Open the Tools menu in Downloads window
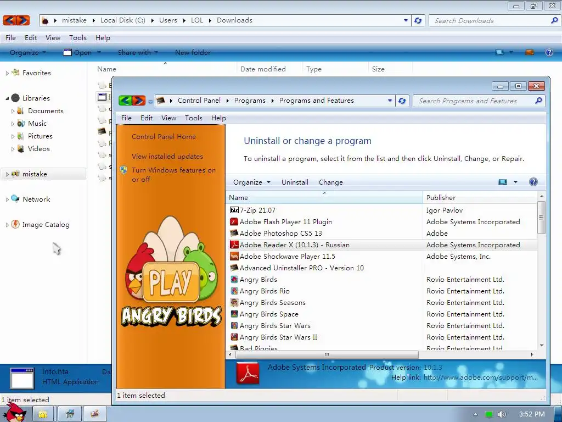The width and height of the screenshot is (562, 422). (78, 38)
